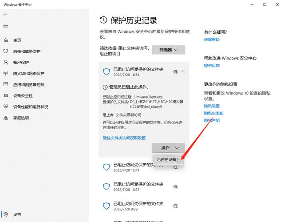This screenshot has height=222, width=284.
Task: Select 允许在设备上 from the dropdown
Action: 168,159
